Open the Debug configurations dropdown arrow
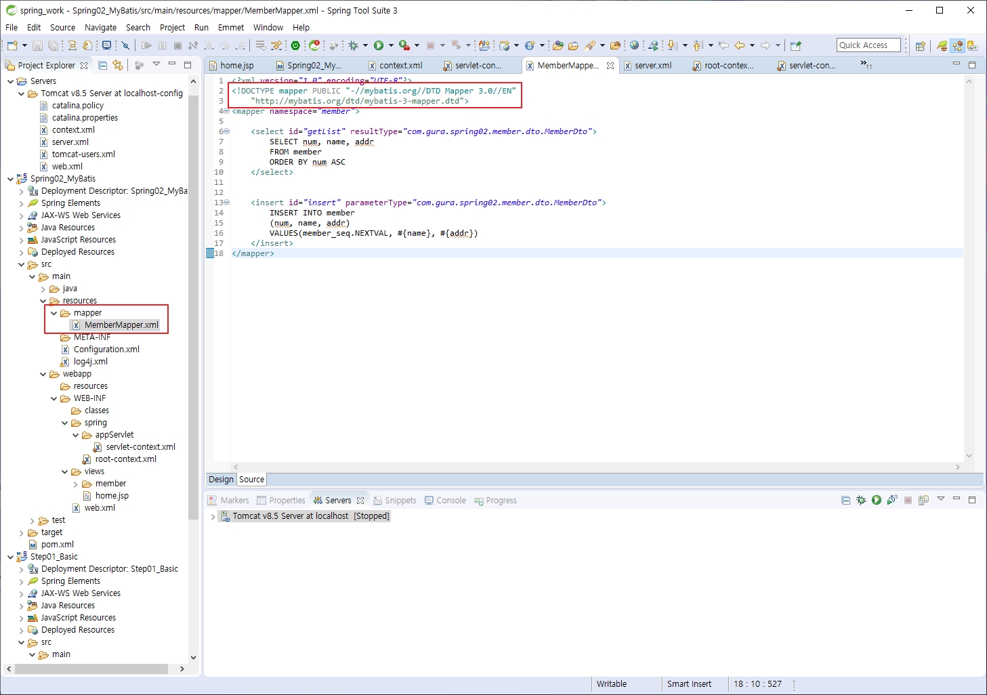This screenshot has width=987, height=695. pos(364,45)
